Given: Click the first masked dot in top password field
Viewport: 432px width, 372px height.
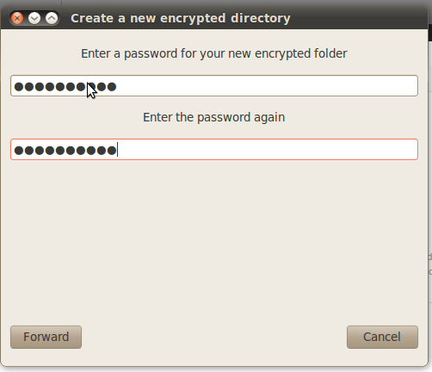Looking at the screenshot, I should coord(19,87).
